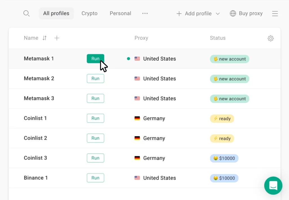Select the Coinlist 1 profile name
This screenshot has height=200, width=289.
click(35, 118)
